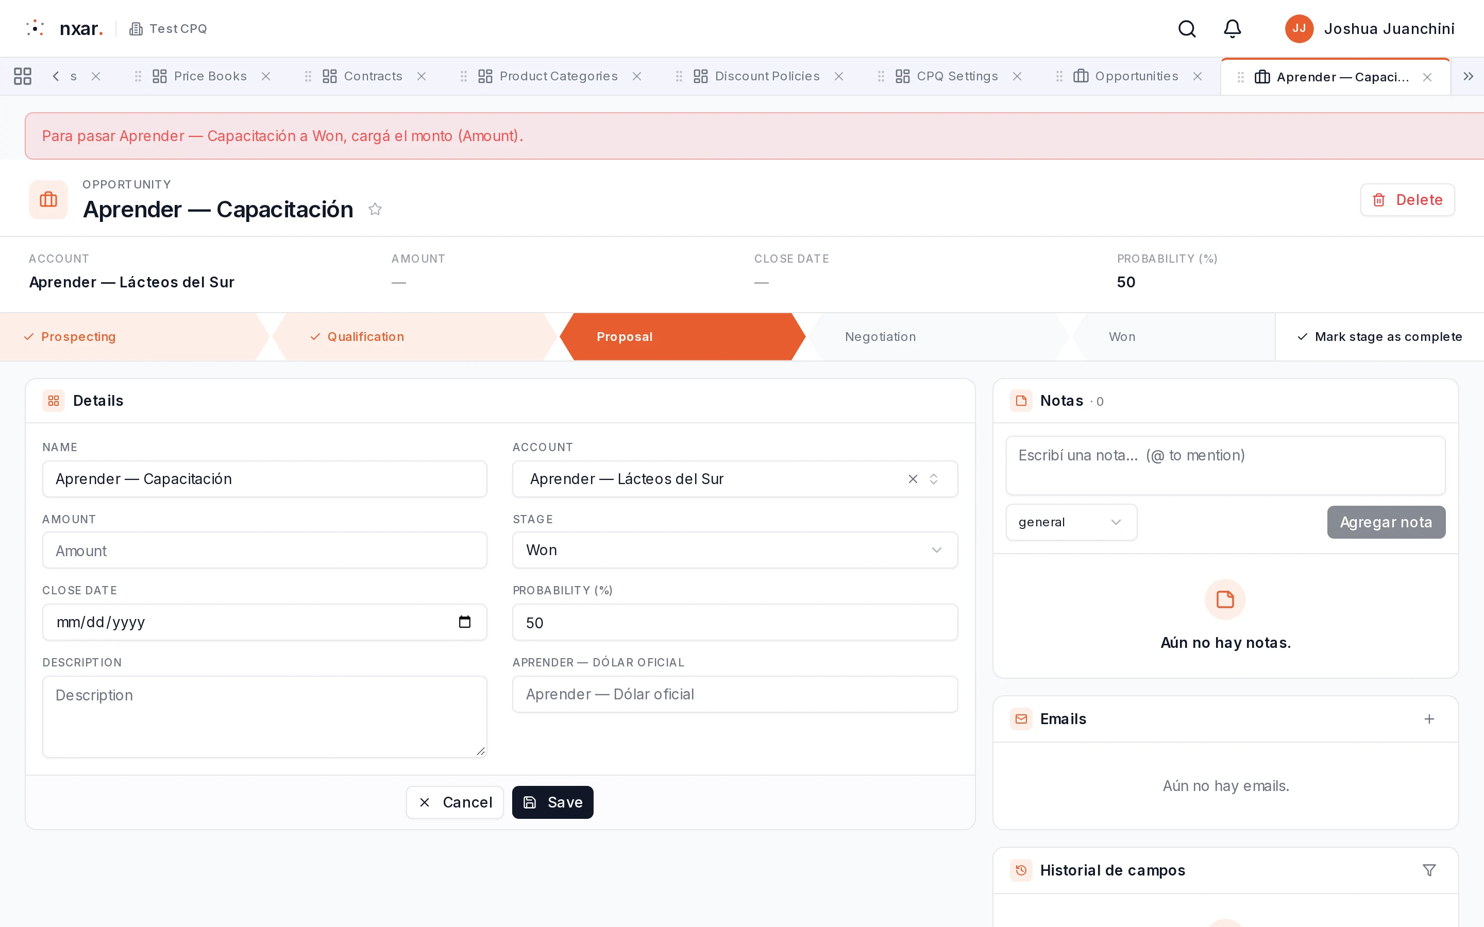Open the general note type dropdown
Image resolution: width=1484 pixels, height=927 pixels.
(x=1071, y=522)
